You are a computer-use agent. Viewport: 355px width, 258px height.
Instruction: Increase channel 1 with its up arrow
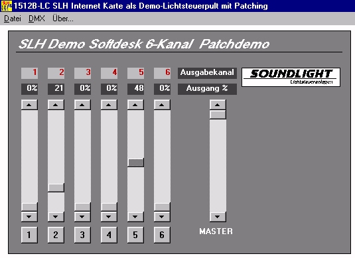[x=29, y=105]
